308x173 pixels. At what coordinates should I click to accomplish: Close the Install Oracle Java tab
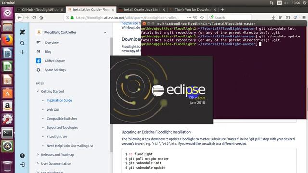point(164,10)
